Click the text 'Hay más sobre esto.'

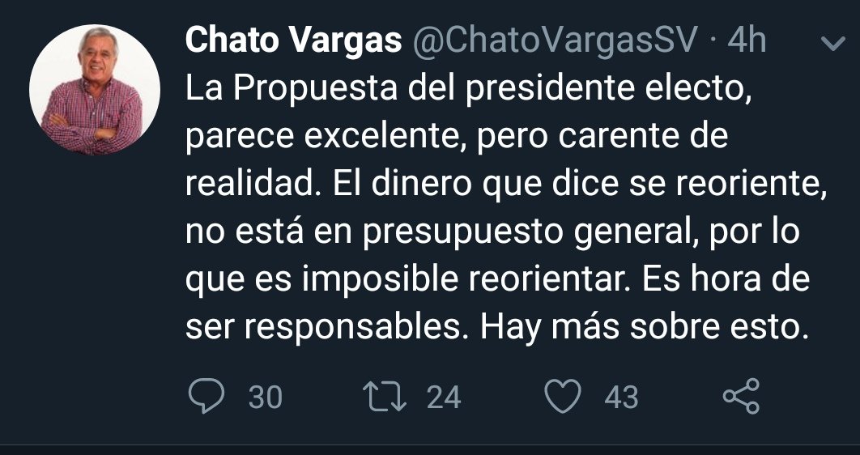645,327
